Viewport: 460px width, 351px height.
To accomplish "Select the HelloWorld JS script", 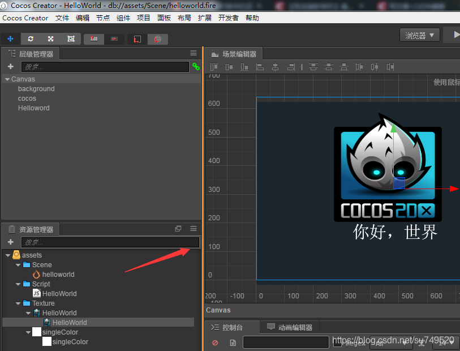I will click(x=59, y=293).
